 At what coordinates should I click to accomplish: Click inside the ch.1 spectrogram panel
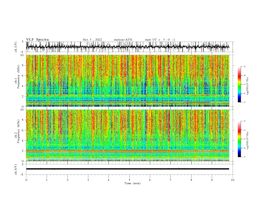point(128,81)
